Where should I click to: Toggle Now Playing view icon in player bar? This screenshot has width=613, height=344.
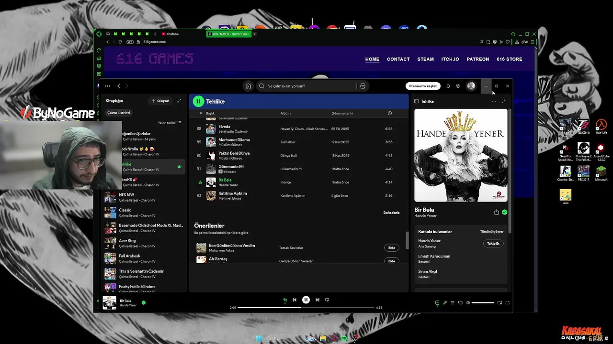coord(437,302)
